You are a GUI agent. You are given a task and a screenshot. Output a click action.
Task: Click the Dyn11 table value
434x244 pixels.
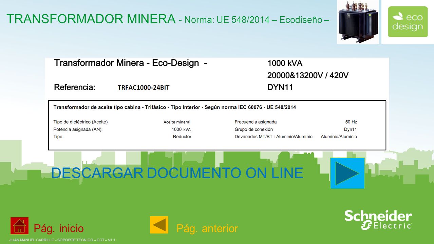tap(351, 129)
